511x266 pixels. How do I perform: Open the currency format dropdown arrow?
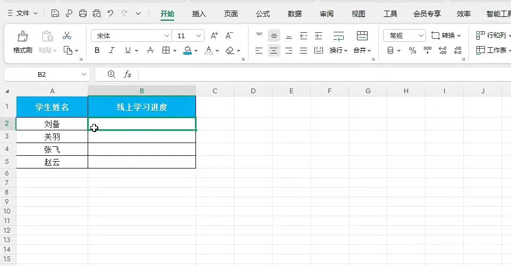pyautogui.click(x=399, y=51)
